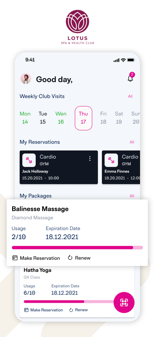155x337 pixels.
Task: Tap the dumbbell icon in Emma Finnes card
Action: [x=111, y=160]
